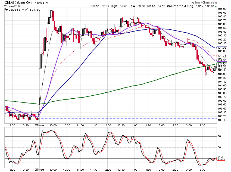
Task: Click the 50 level label in the stochastic panel
Action: tap(219, 147)
